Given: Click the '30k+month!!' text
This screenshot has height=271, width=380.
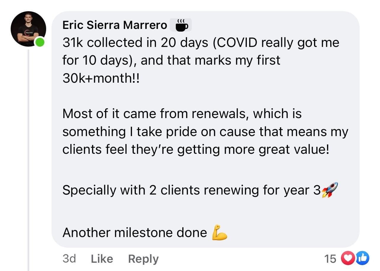Looking at the screenshot, I should 100,78.
